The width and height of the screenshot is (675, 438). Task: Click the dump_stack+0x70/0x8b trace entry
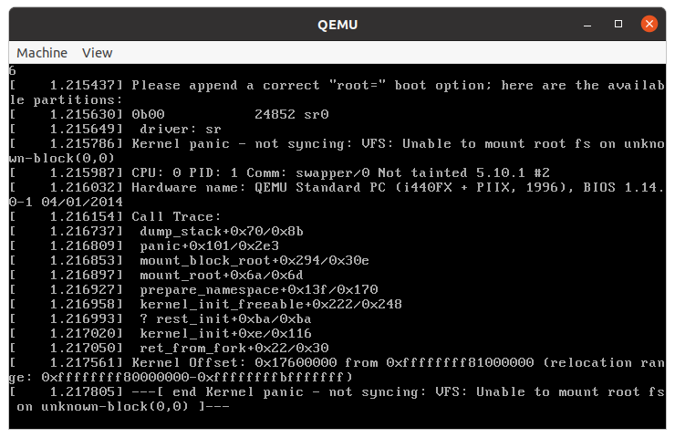[156, 231]
